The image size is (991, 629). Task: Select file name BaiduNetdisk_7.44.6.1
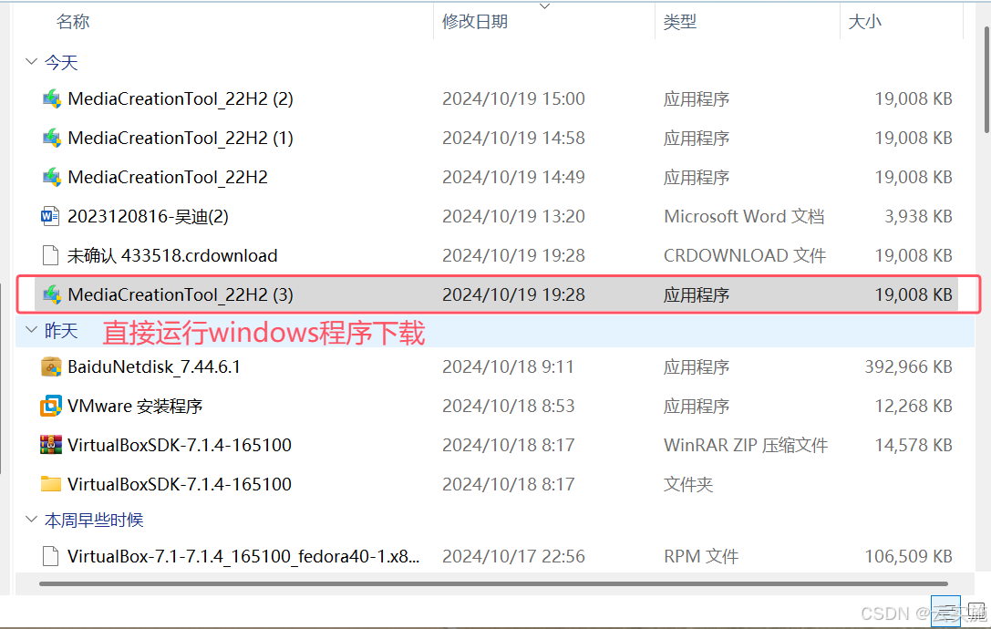pos(153,366)
